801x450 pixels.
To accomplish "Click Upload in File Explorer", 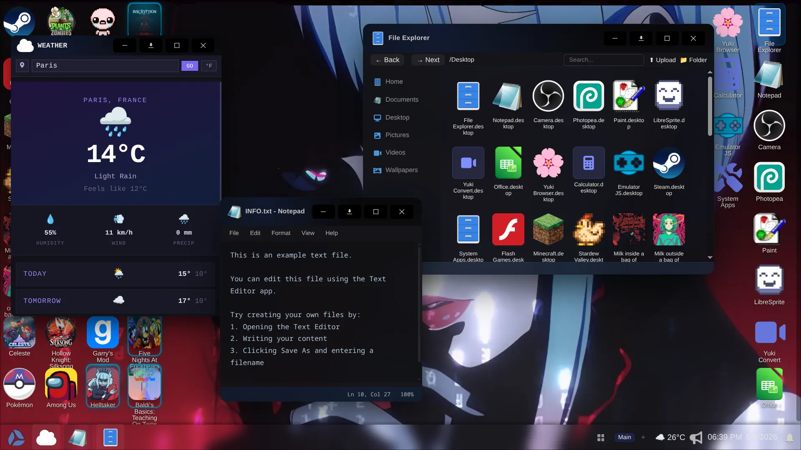I will [662, 60].
